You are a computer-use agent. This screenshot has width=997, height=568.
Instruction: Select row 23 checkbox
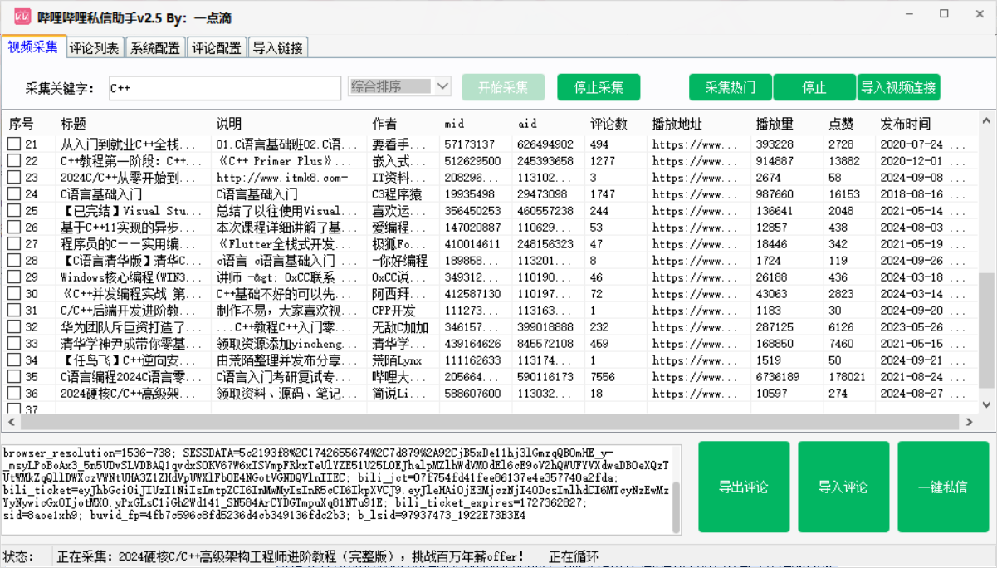click(x=14, y=178)
